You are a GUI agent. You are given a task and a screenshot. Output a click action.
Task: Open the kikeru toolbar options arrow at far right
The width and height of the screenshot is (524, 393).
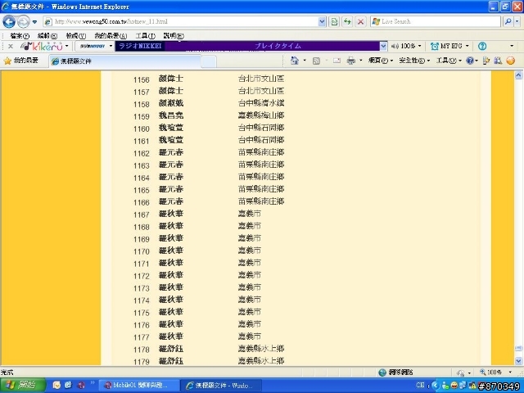click(512, 46)
